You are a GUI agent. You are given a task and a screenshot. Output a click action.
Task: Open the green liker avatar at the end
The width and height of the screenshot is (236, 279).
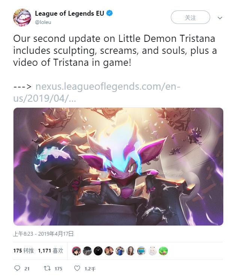pos(163,251)
